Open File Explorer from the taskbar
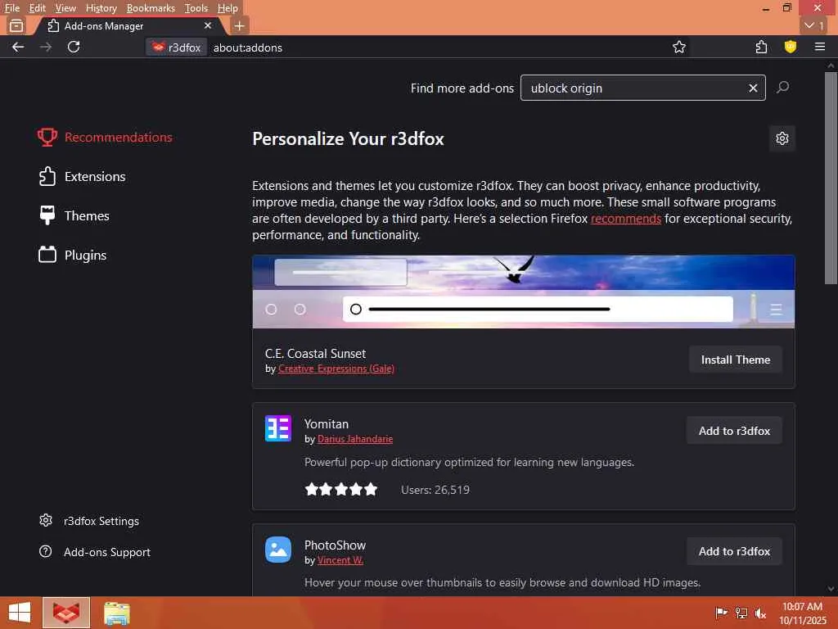Image resolution: width=838 pixels, height=629 pixels. [117, 613]
